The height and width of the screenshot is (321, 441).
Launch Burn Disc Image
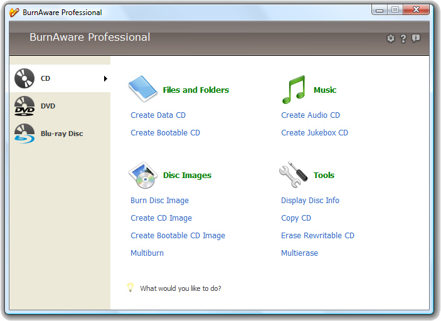(159, 201)
